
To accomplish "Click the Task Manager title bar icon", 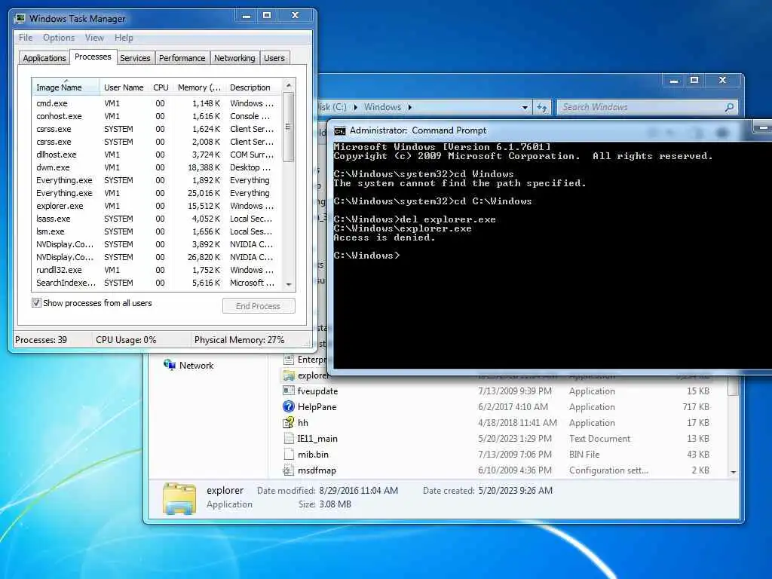I will coord(20,19).
